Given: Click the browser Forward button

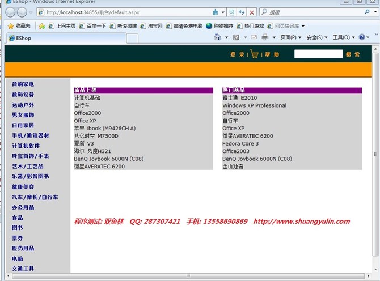Looking at the screenshot, I should pos(22,12).
